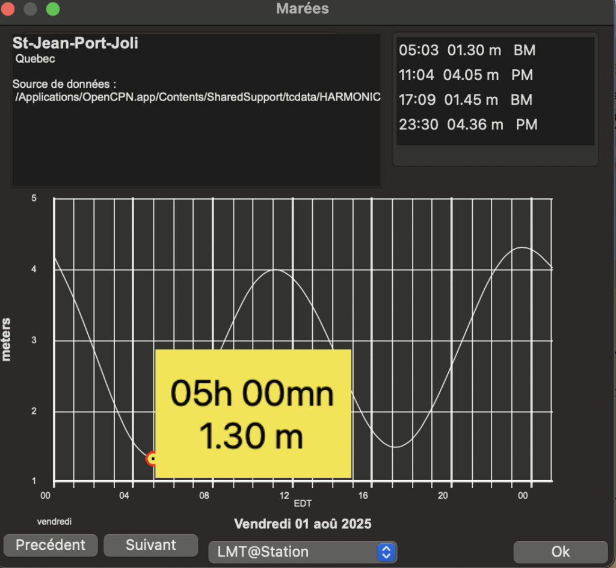Click the meters axis label
The height and width of the screenshot is (568, 616).
[7, 339]
